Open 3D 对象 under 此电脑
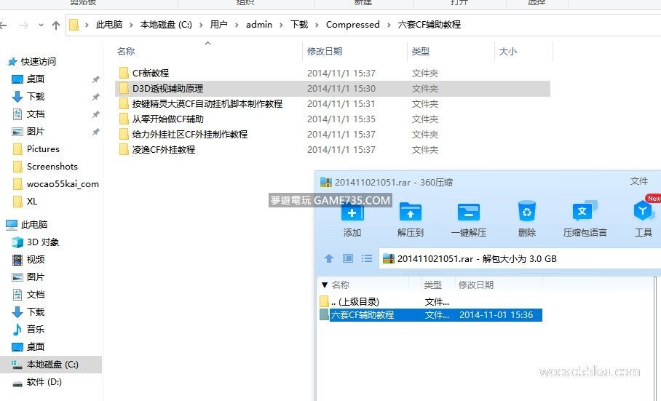Viewport: 661px width, 401px height. (x=42, y=242)
